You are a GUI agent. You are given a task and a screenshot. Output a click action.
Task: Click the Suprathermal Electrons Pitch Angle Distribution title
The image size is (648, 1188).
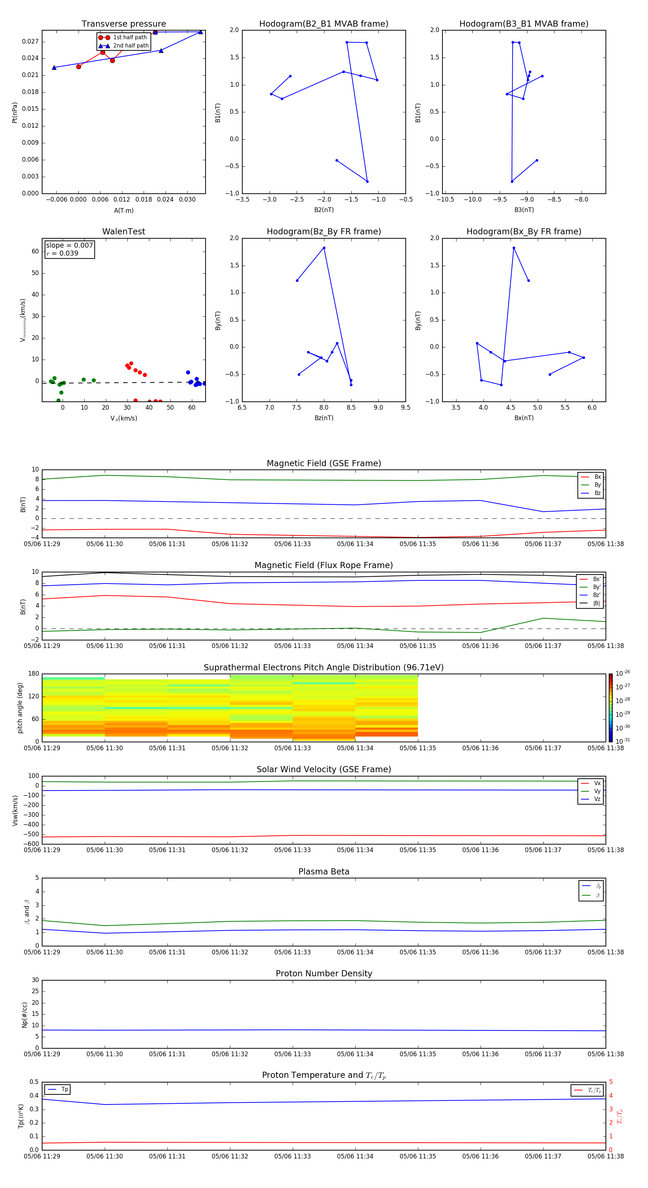pos(324,668)
